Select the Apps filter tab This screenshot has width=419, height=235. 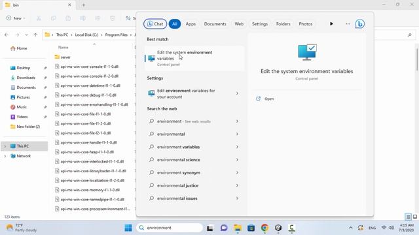(x=191, y=24)
